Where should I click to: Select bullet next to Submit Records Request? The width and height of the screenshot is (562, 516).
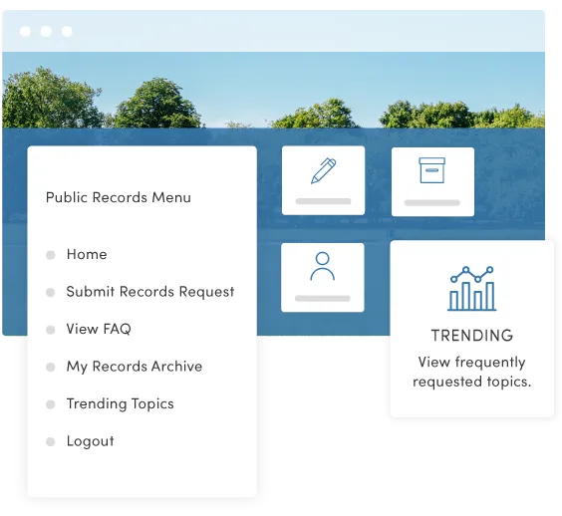coord(51,292)
